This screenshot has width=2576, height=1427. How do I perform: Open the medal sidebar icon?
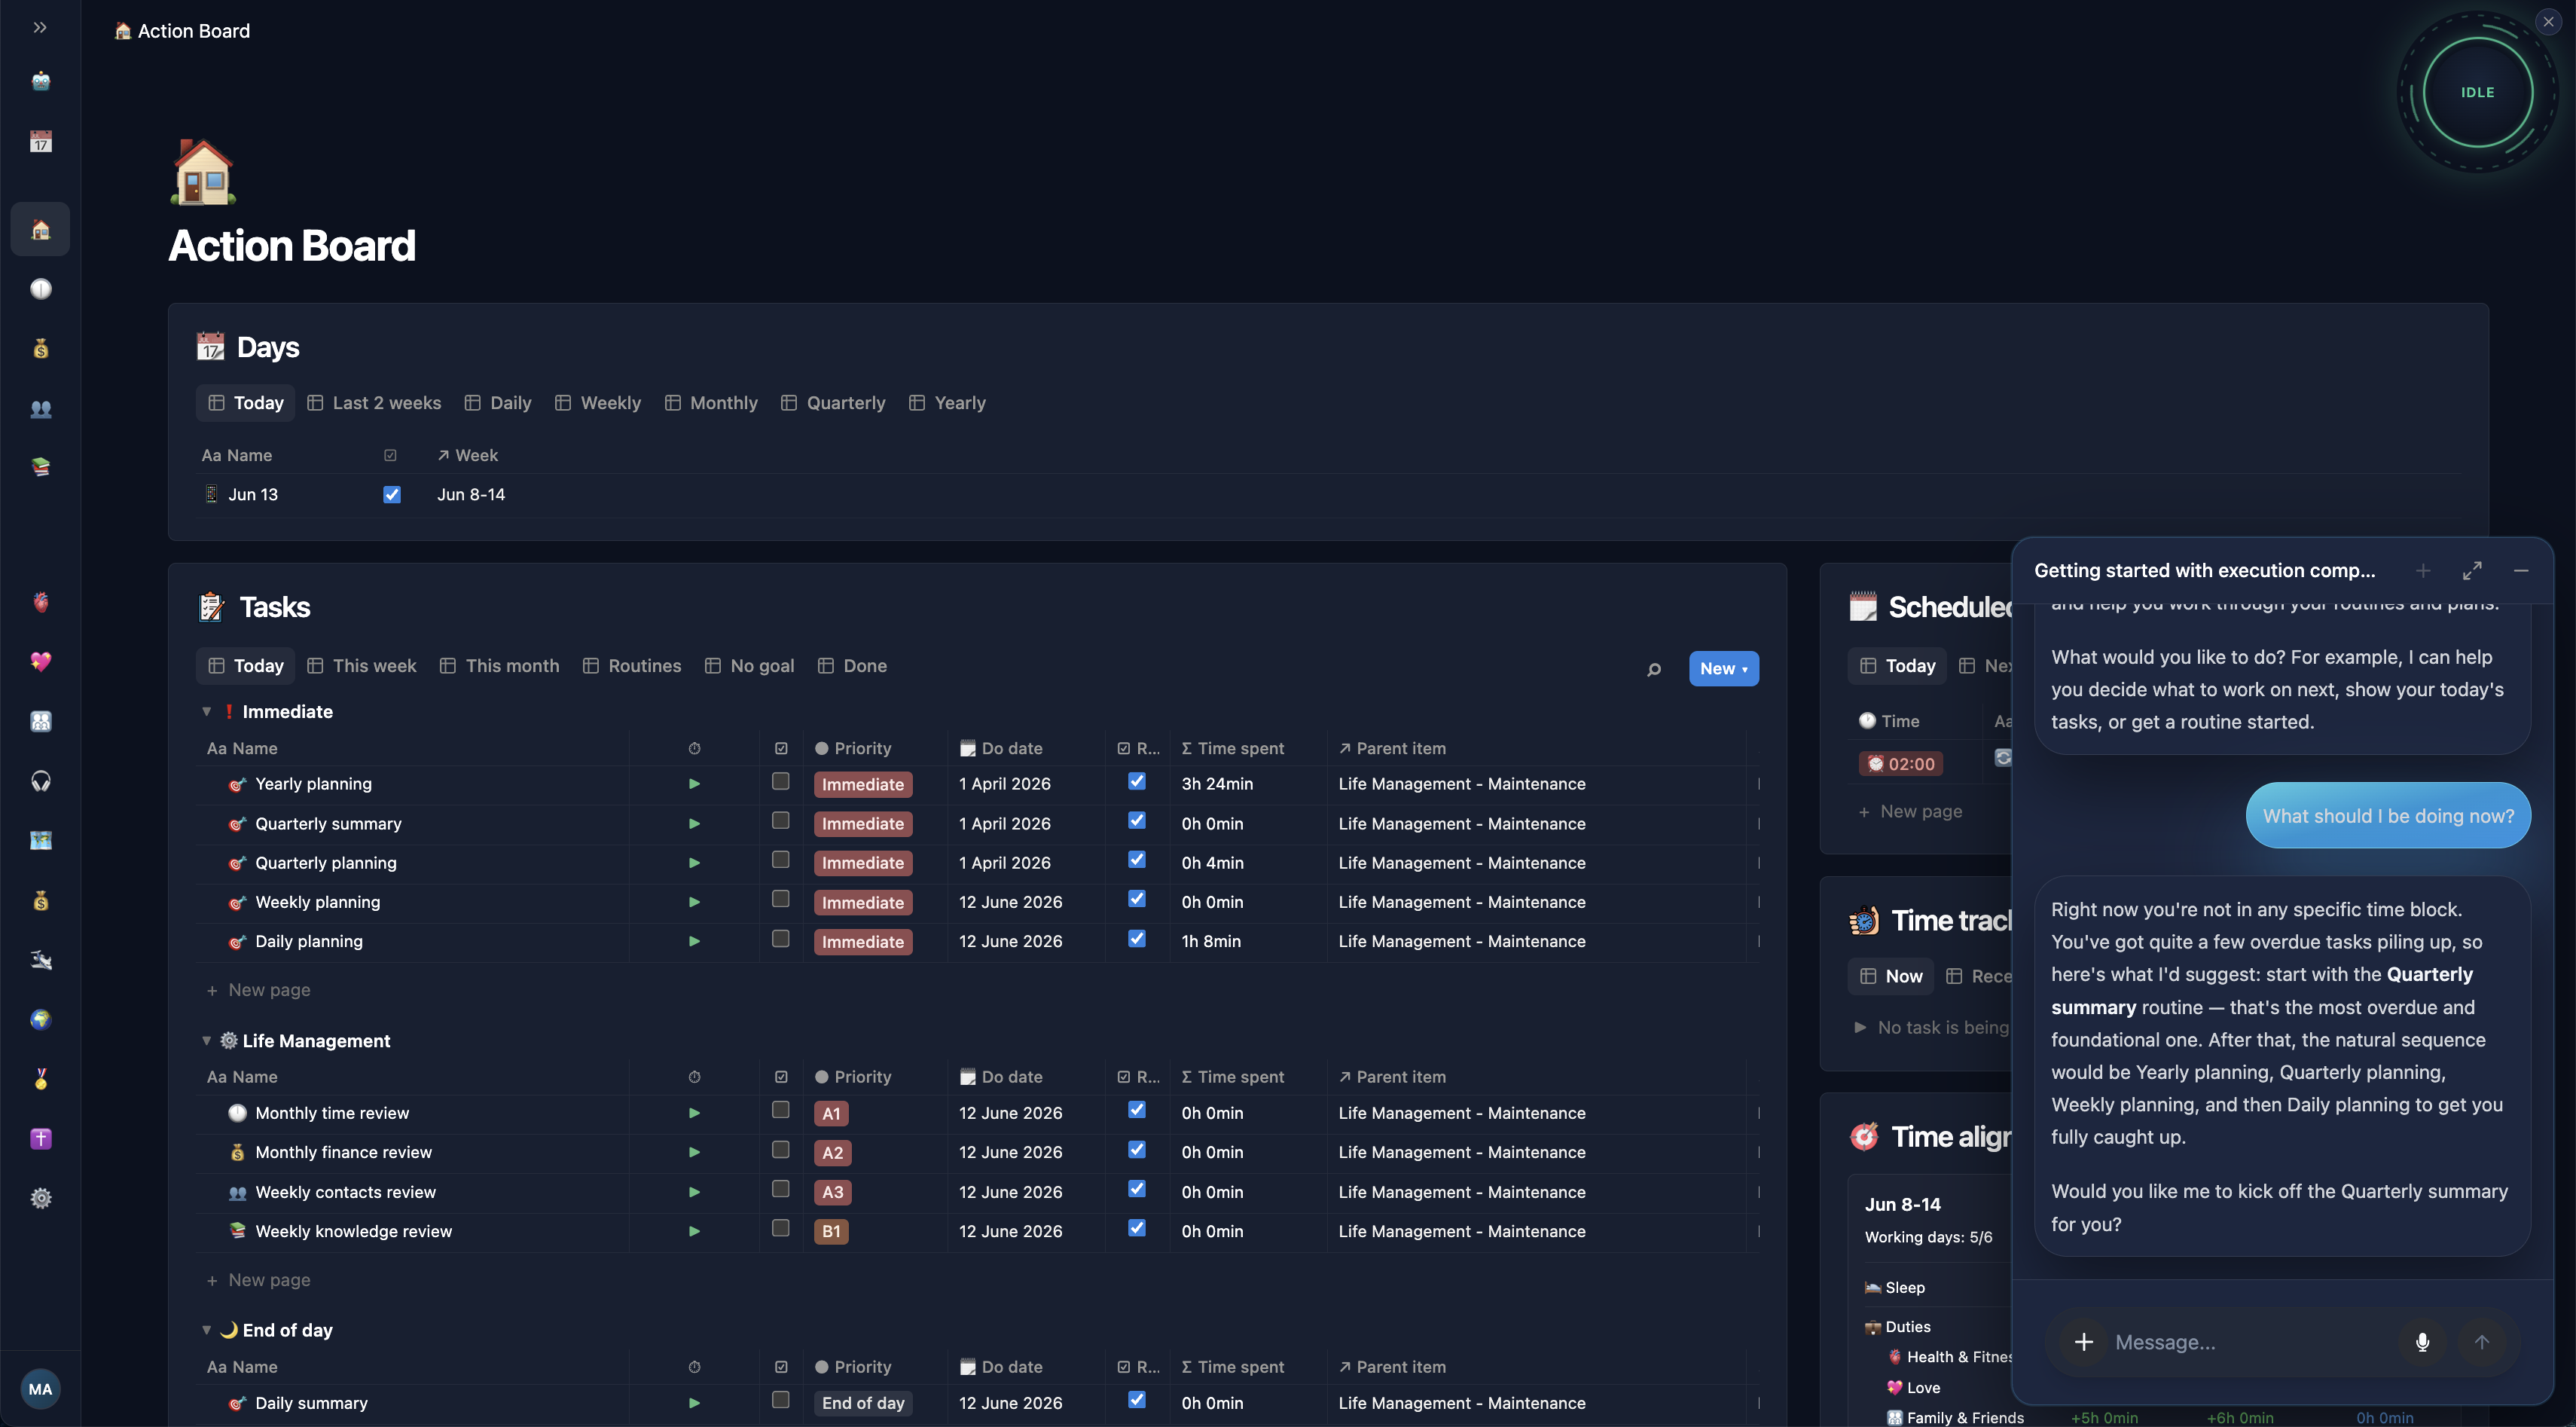pos(40,1079)
